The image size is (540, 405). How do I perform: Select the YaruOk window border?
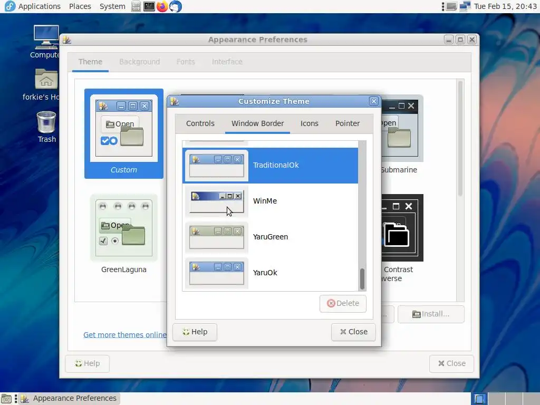point(271,273)
